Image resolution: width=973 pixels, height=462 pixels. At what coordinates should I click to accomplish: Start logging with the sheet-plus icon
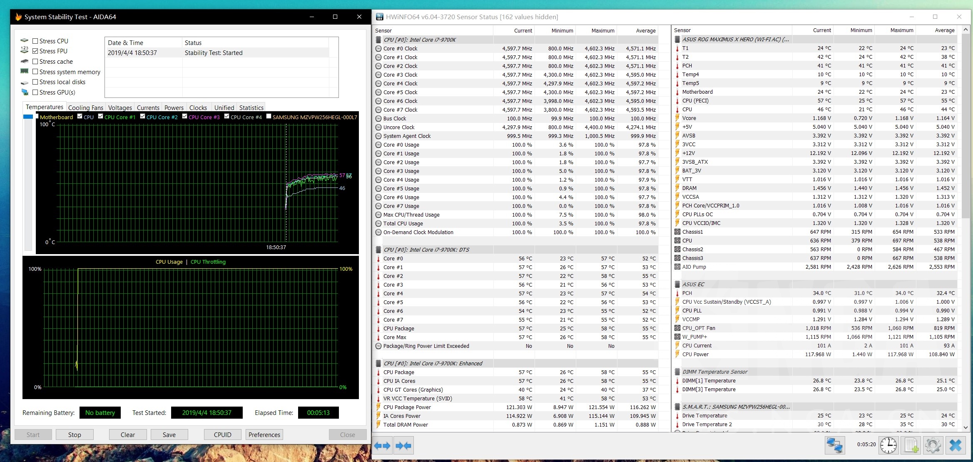[x=911, y=445]
